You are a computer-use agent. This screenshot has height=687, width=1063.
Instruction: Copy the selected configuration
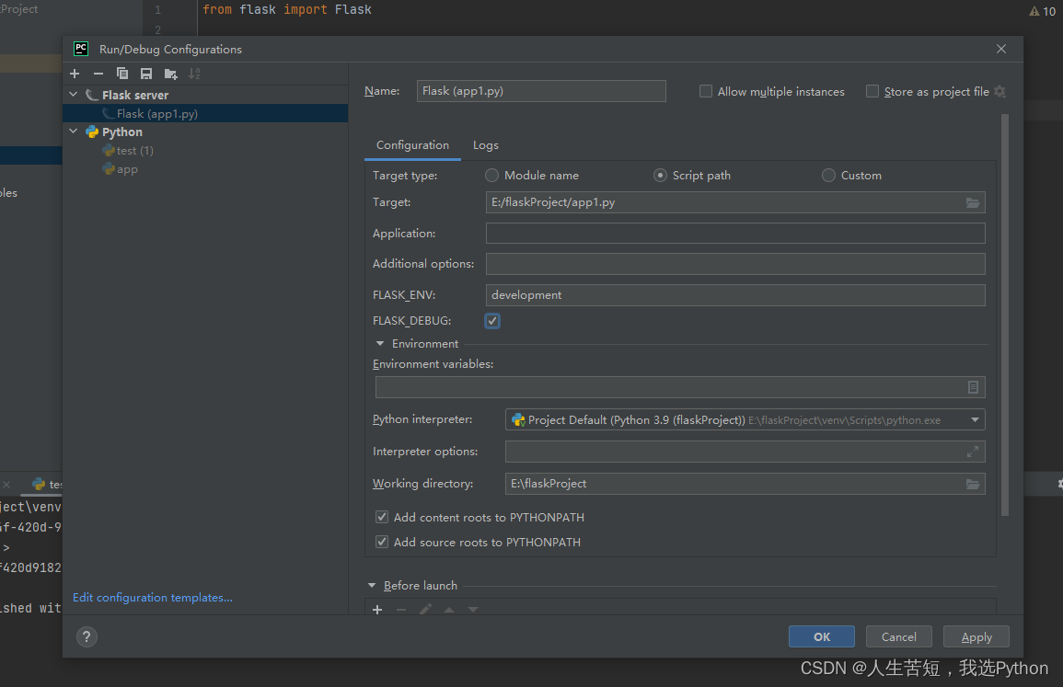(x=122, y=74)
